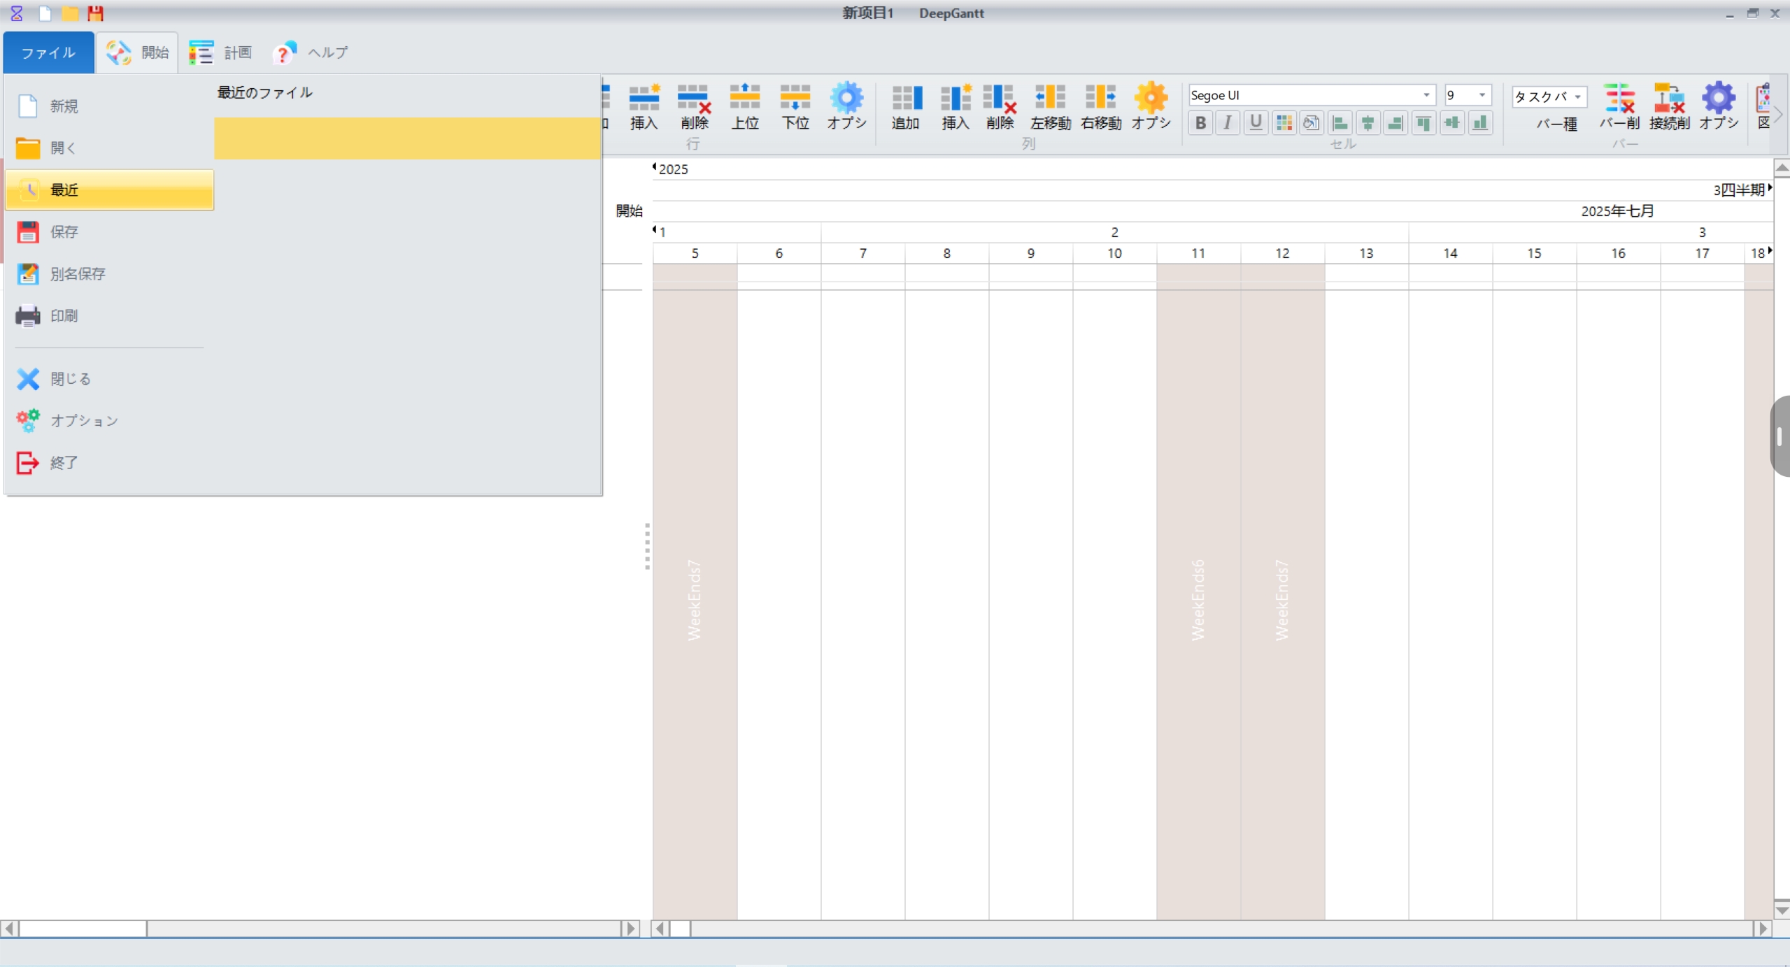Image resolution: width=1790 pixels, height=967 pixels.
Task: Click right arrow beside 3四半期
Action: pos(1770,188)
